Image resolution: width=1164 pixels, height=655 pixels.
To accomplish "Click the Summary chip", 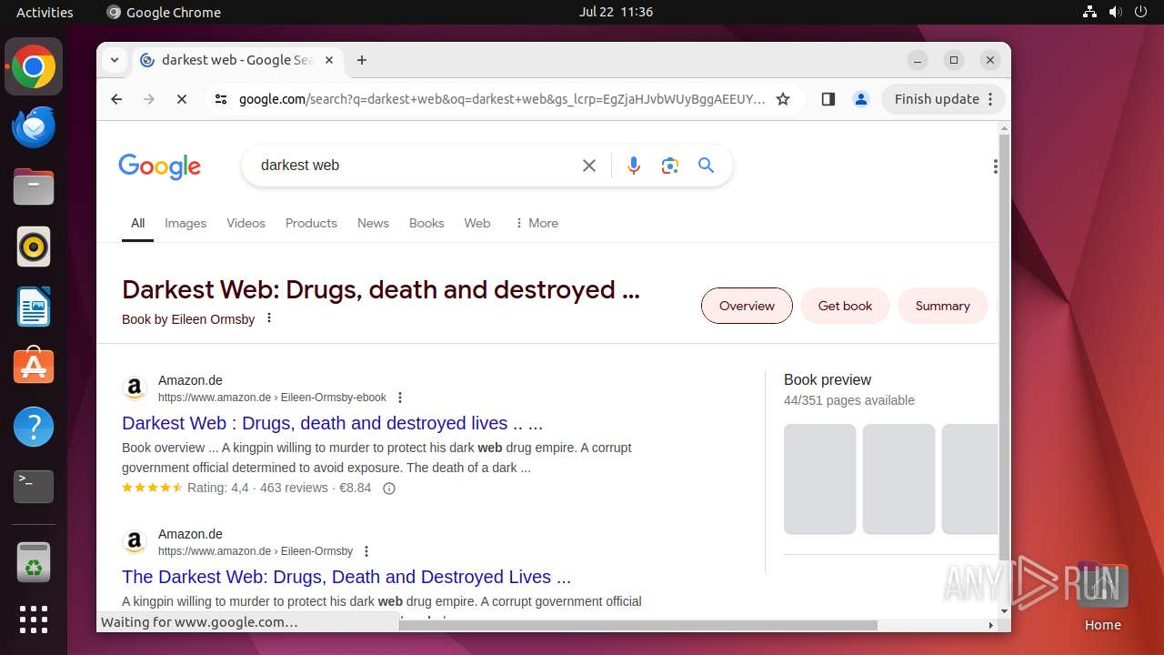I will [942, 306].
